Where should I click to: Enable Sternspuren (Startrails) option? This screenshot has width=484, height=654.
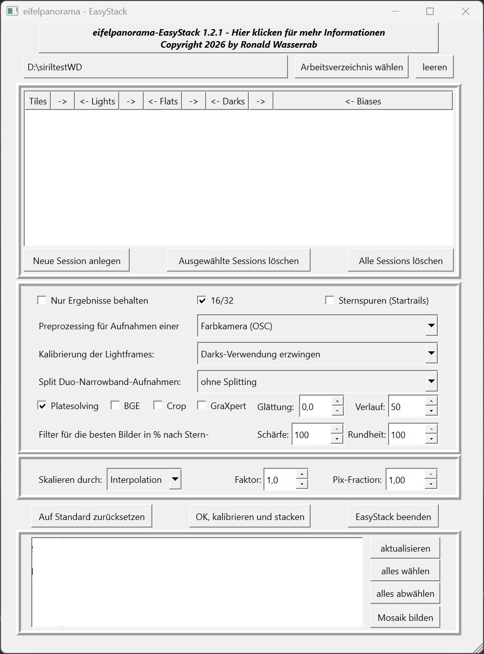click(330, 301)
